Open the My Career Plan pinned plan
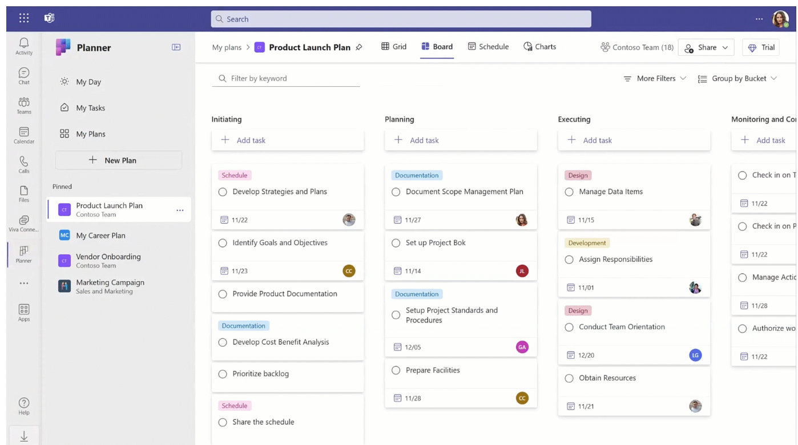Image resolution: width=798 pixels, height=445 pixels. pyautogui.click(x=119, y=235)
